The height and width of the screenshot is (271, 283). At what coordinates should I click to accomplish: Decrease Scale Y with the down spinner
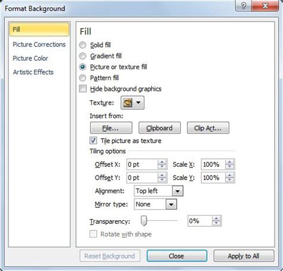[x=230, y=180]
